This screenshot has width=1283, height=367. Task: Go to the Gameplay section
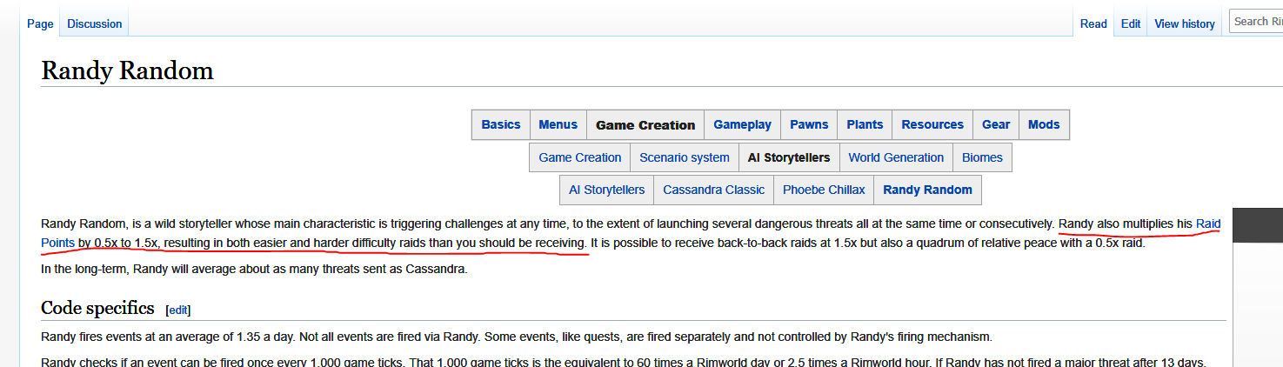[742, 124]
